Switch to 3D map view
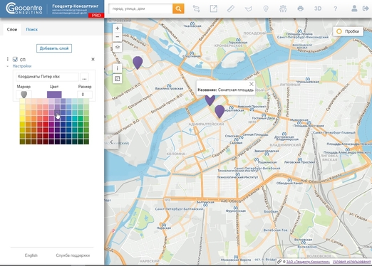 click(318, 9)
